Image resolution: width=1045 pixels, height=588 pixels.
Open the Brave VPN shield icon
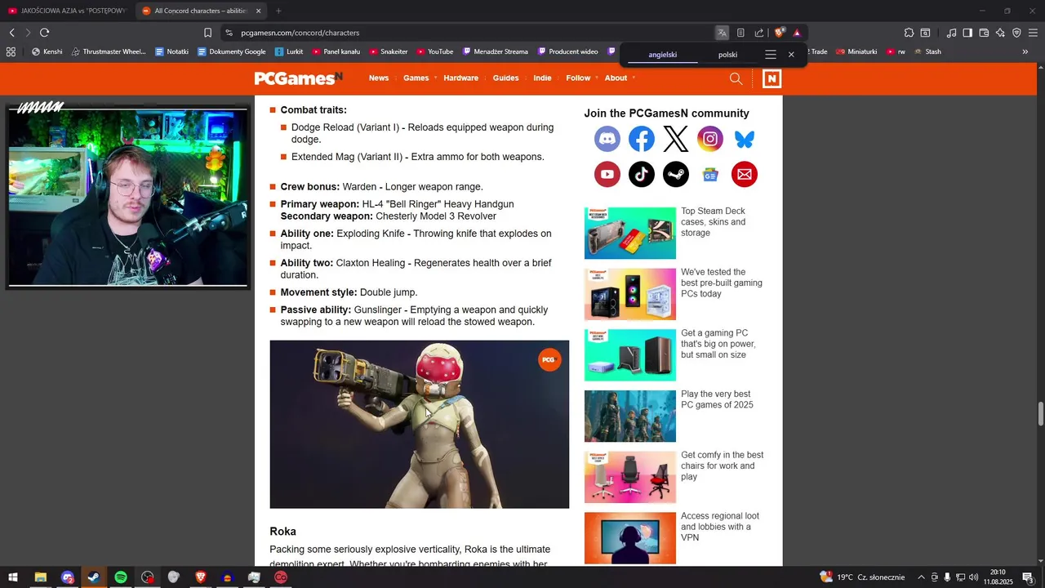click(x=1016, y=33)
